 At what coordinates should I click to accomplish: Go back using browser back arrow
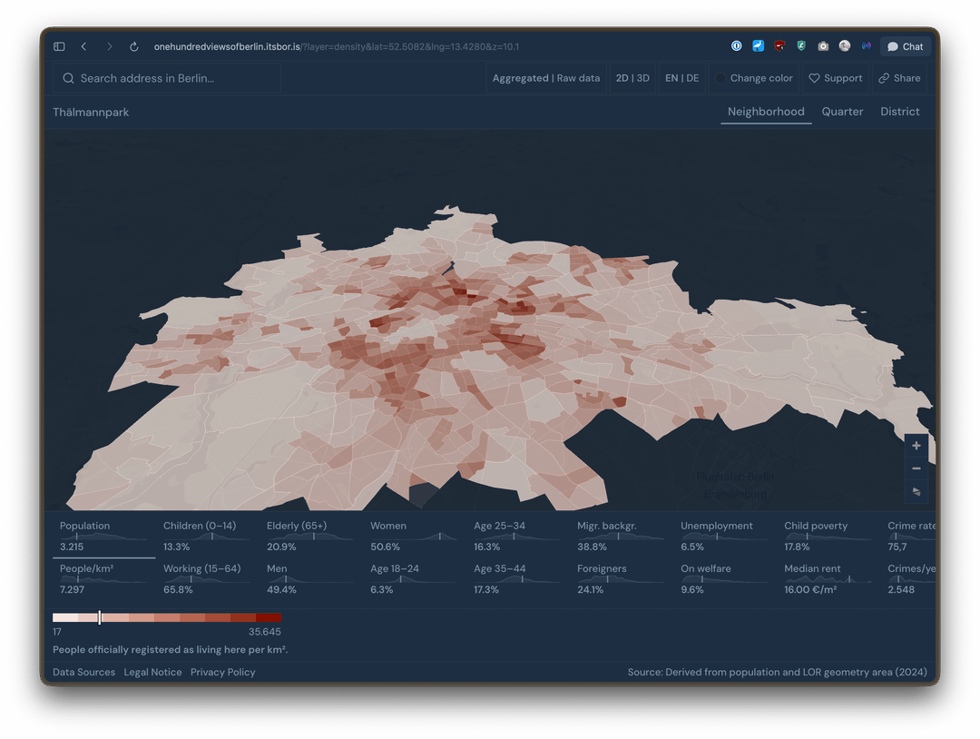pyautogui.click(x=83, y=46)
